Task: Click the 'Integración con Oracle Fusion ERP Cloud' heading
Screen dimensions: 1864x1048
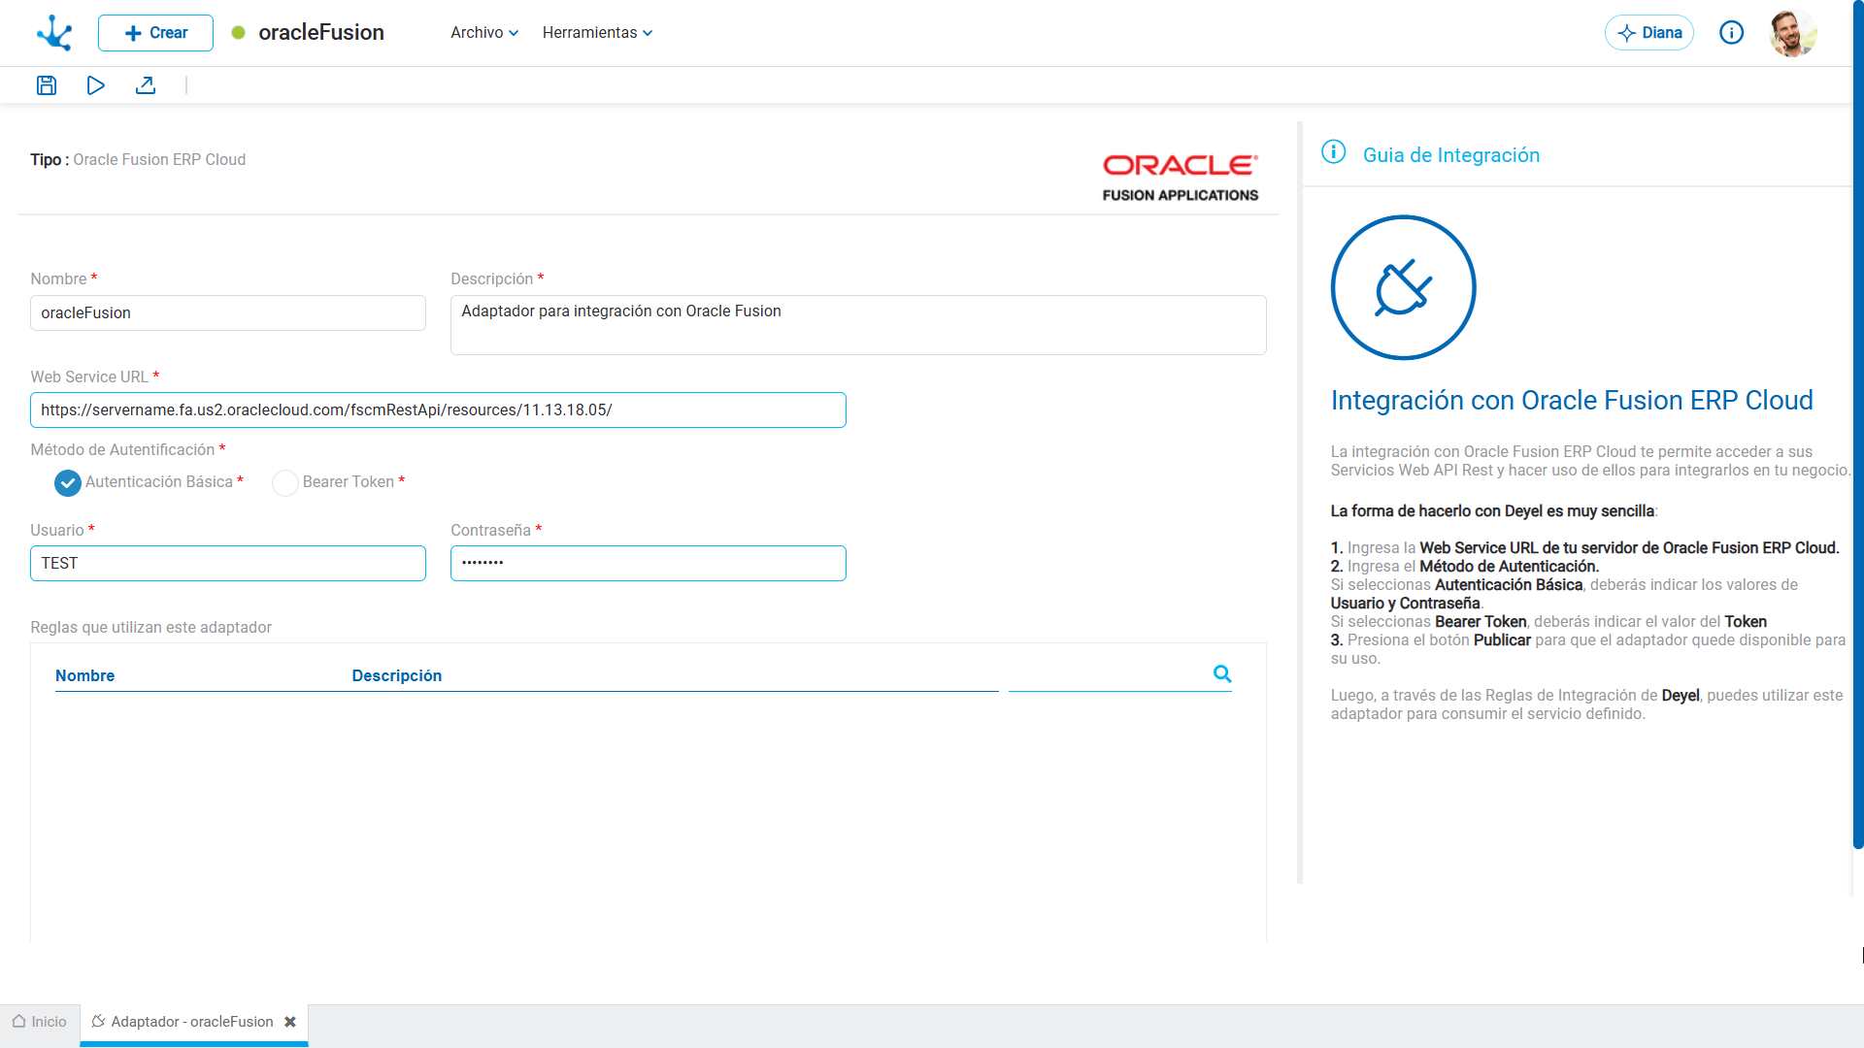Action: 1572,400
